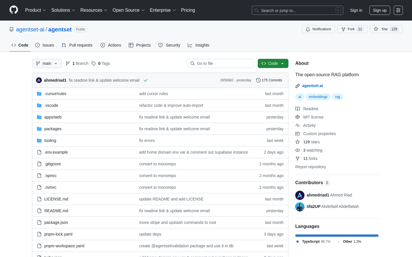The width and height of the screenshot is (412, 257).
Task: Click the Custom properties icon
Action: point(298,134)
